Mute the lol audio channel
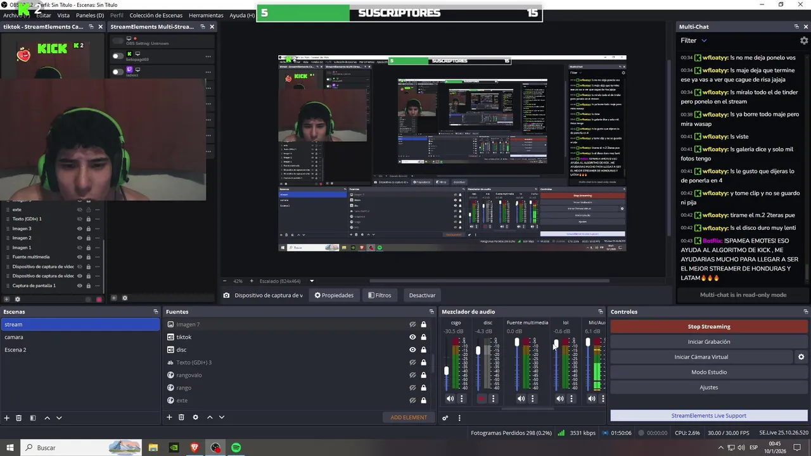Image resolution: width=811 pixels, height=456 pixels. coord(560,398)
